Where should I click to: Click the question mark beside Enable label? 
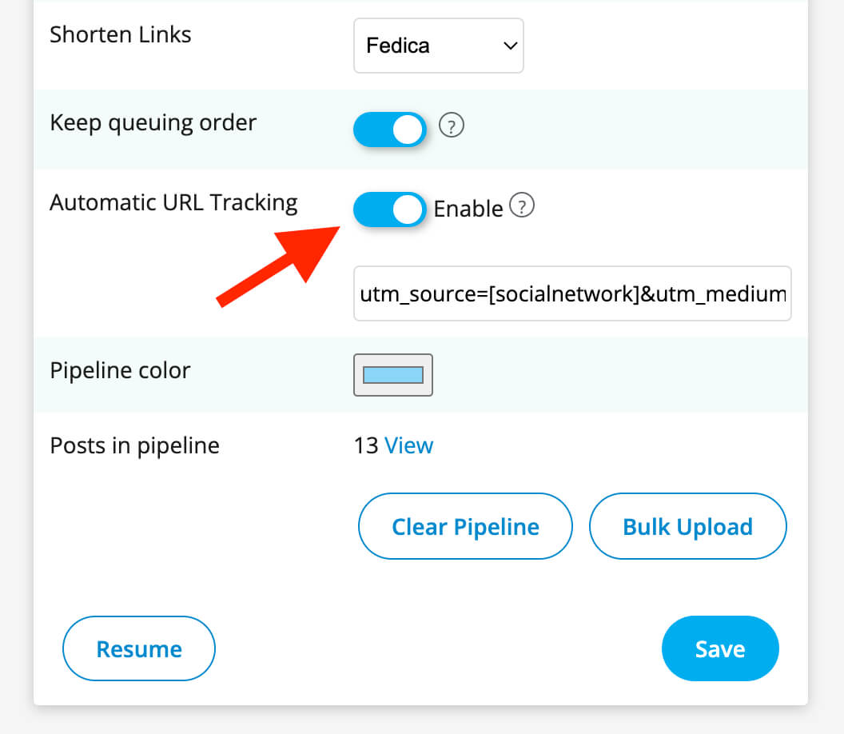tap(522, 205)
